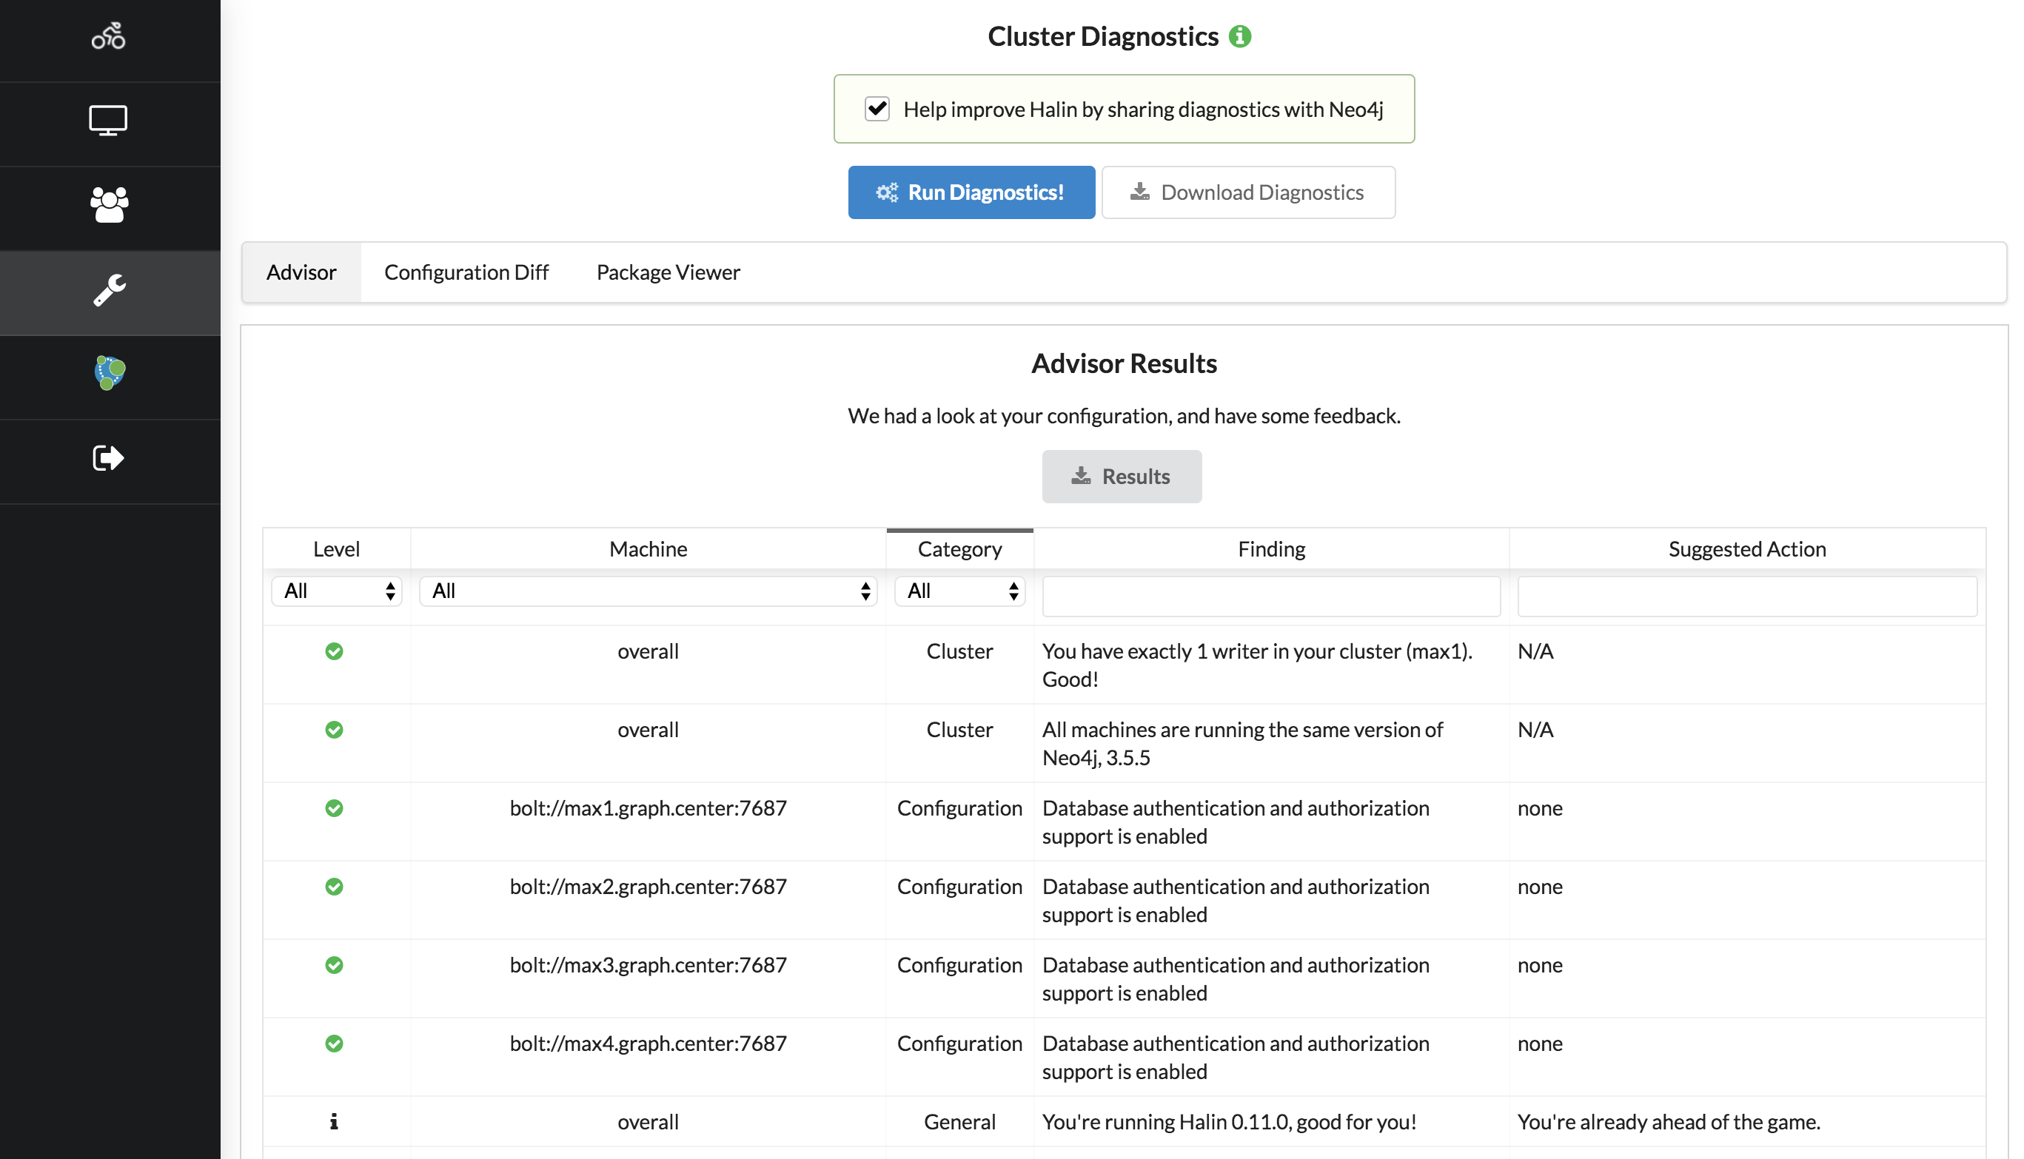Click the green info icon beside Cluster Diagnostics
This screenshot has height=1159, width=2024.
[x=1240, y=36]
